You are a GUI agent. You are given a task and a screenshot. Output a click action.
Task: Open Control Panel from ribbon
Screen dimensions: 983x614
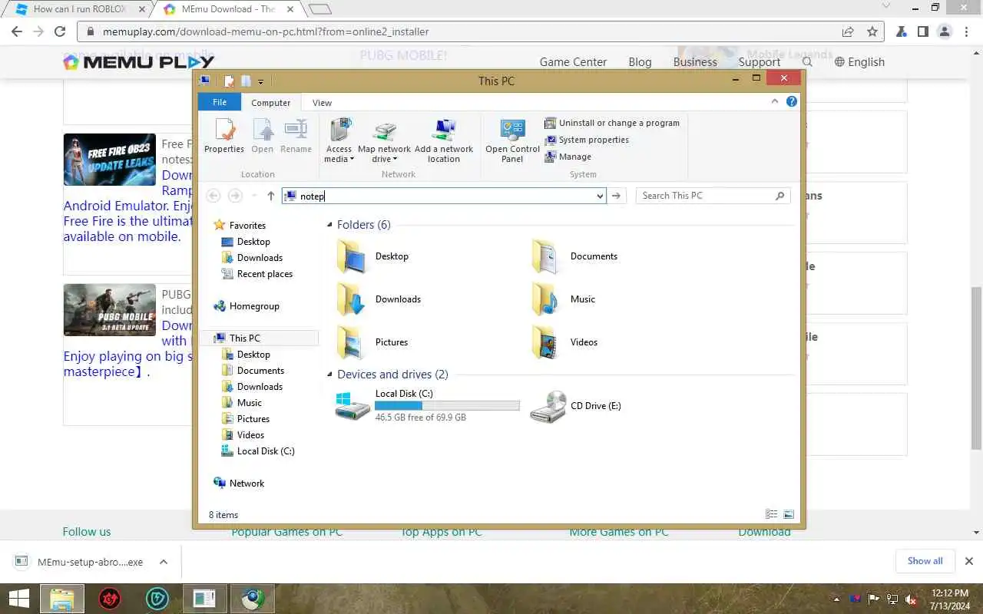tap(512, 141)
